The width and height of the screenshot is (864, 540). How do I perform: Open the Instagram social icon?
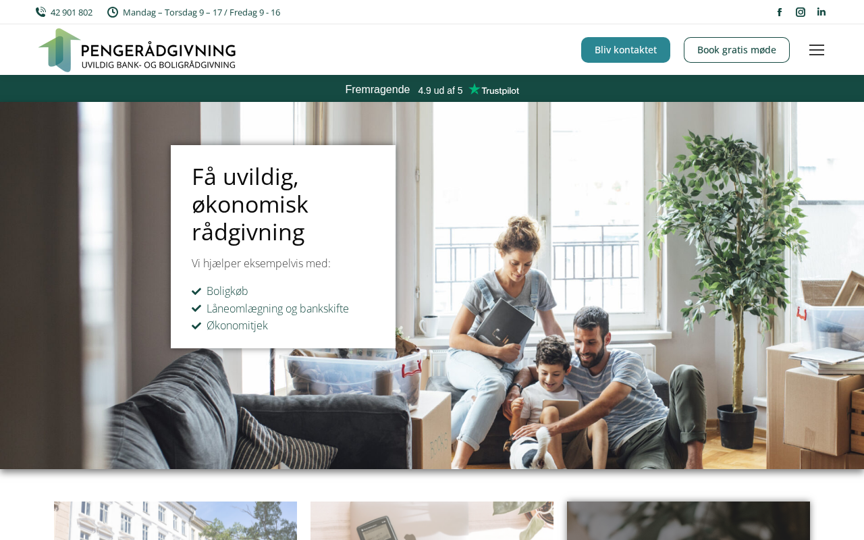tap(801, 12)
